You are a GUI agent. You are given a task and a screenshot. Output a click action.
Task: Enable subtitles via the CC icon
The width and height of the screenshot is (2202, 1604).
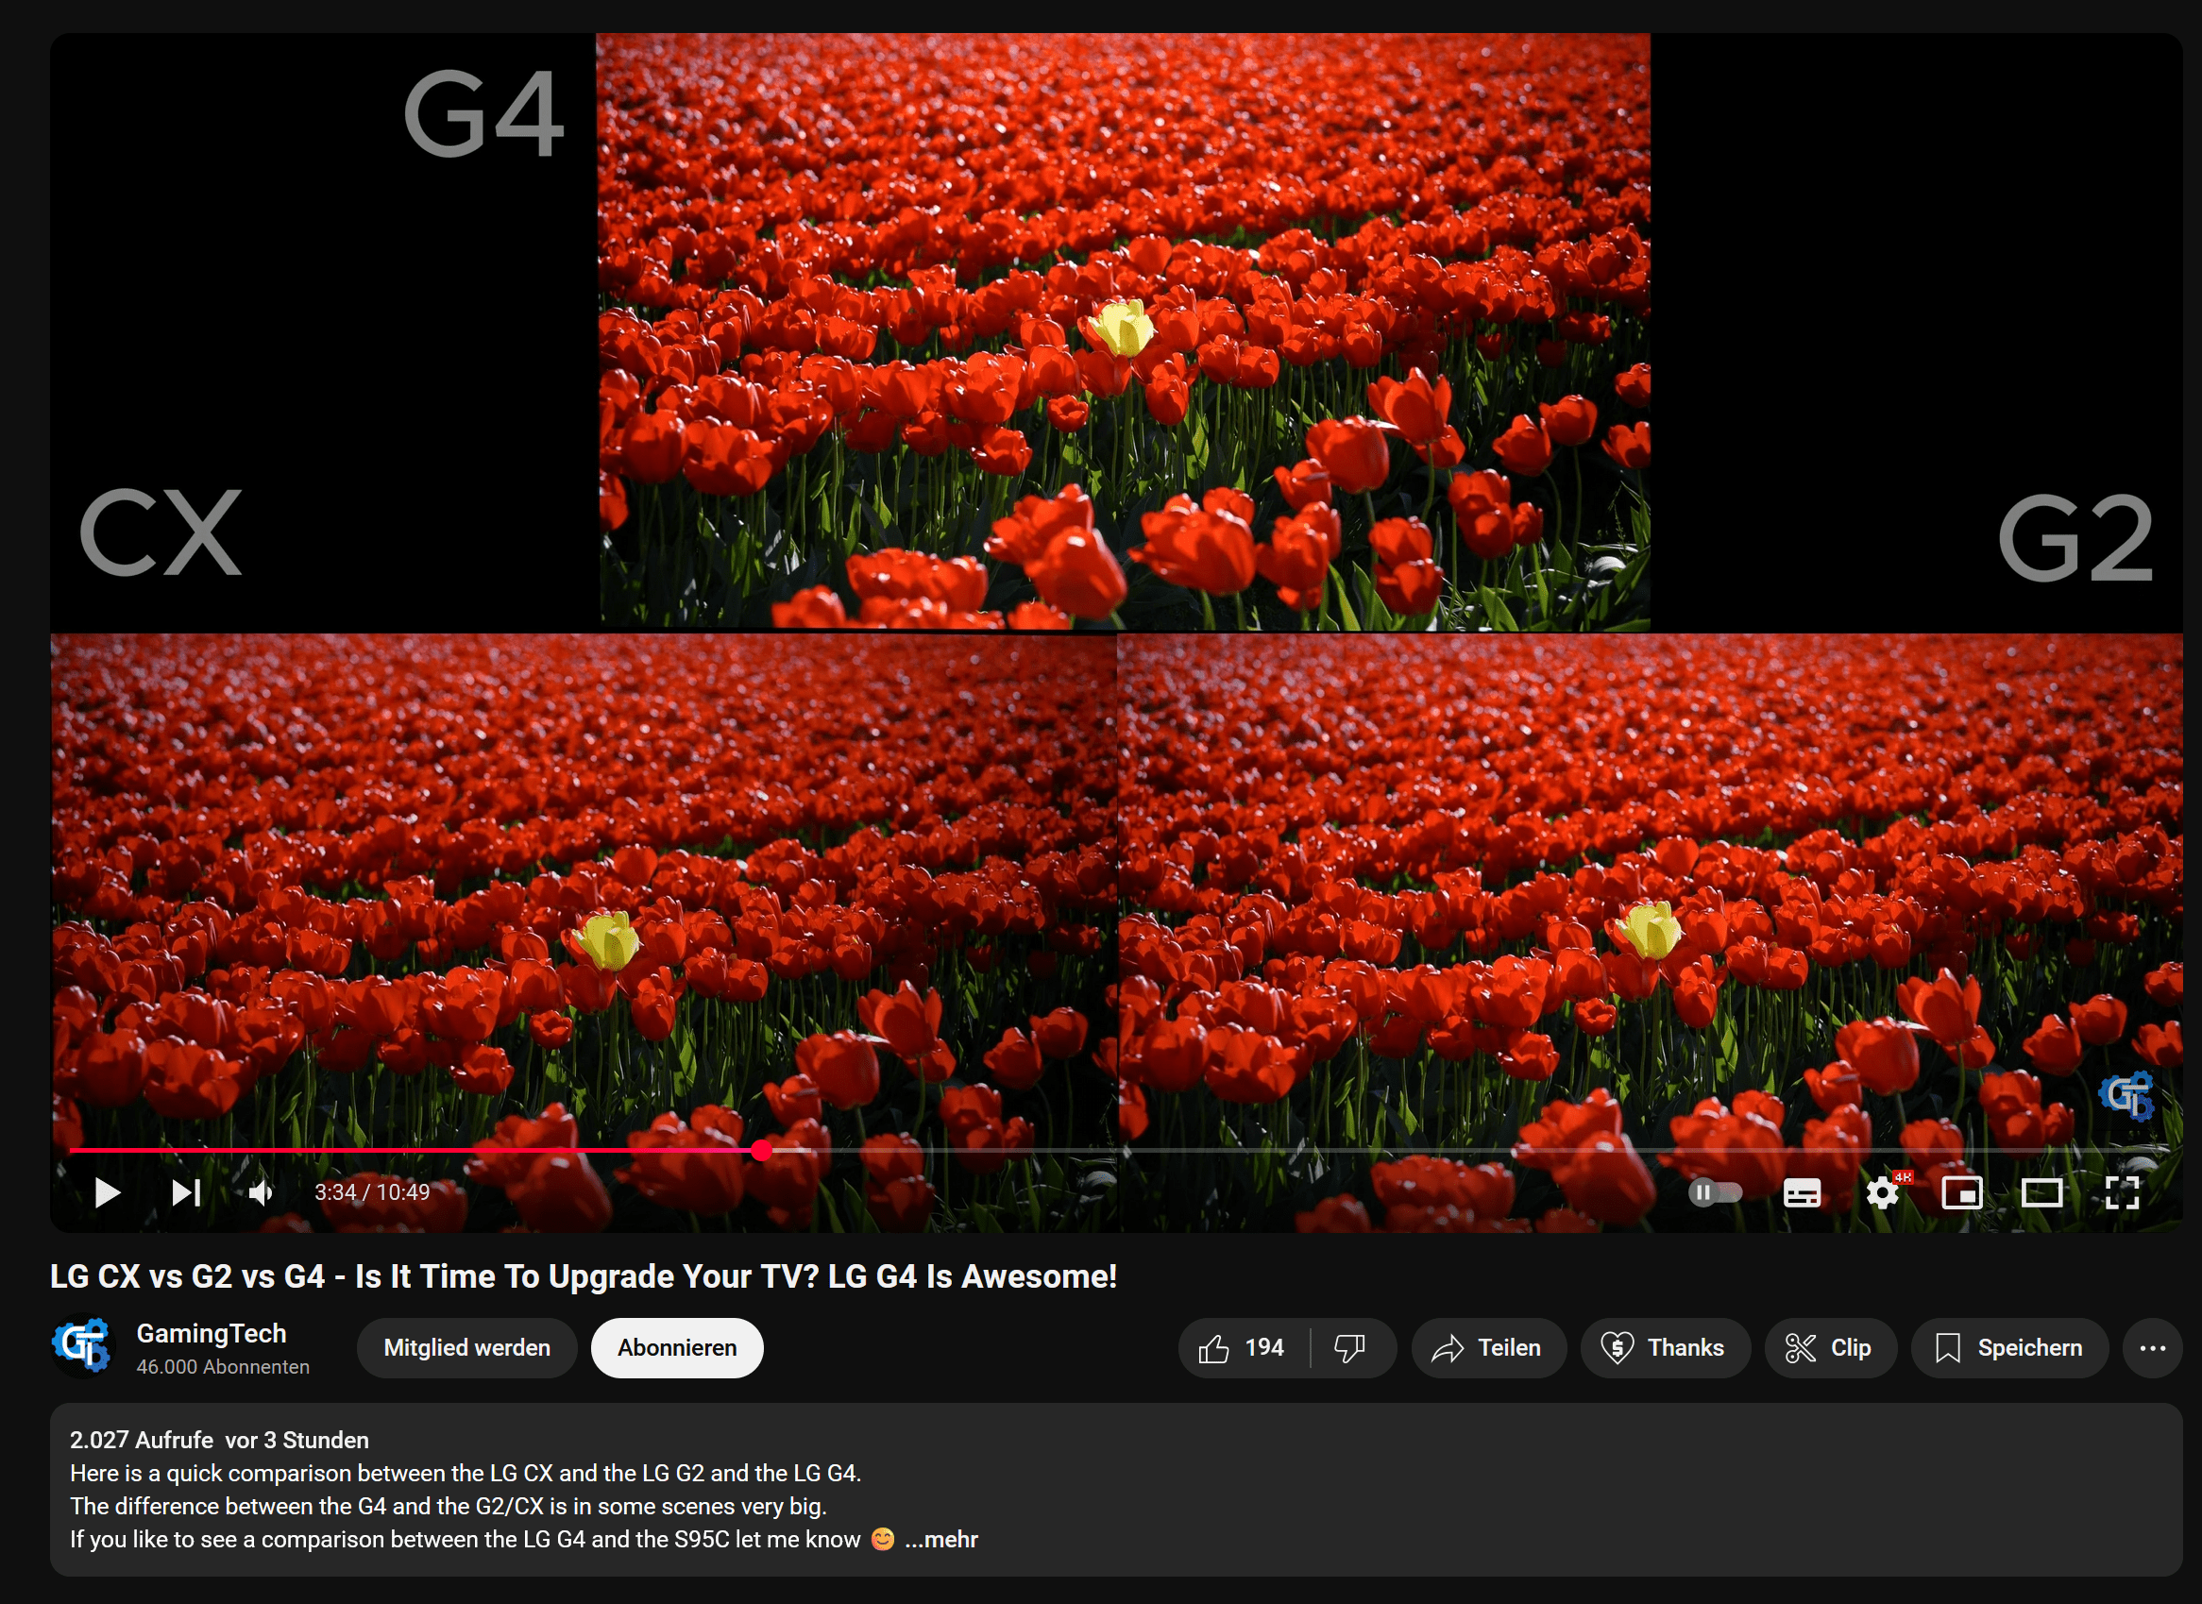point(1803,1192)
